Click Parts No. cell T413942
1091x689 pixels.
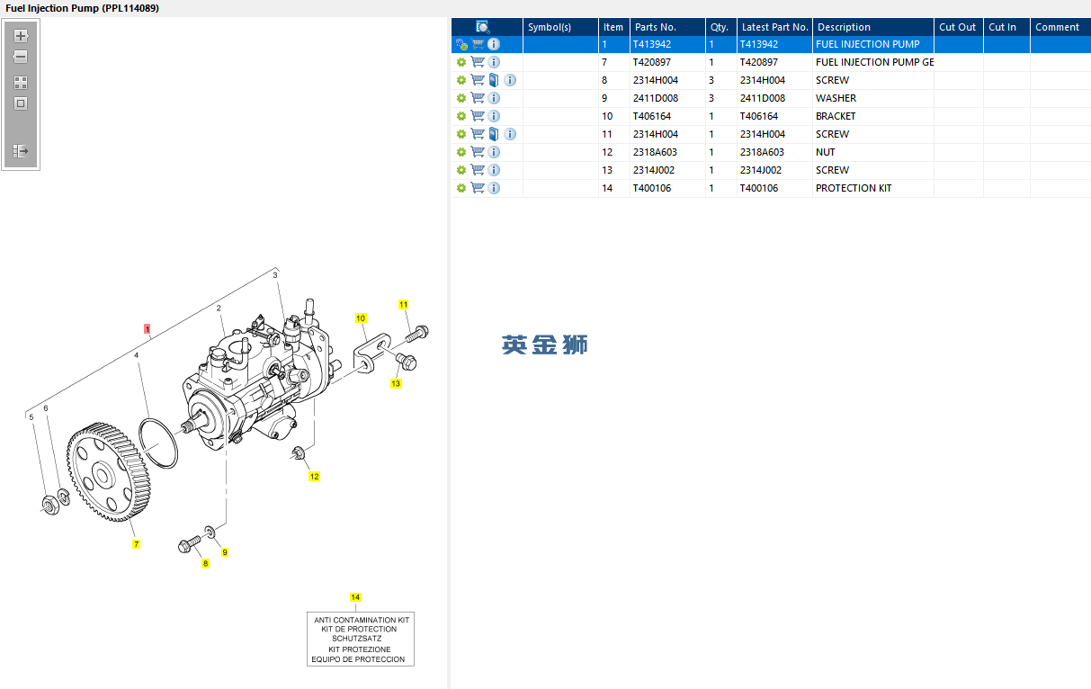tap(667, 44)
